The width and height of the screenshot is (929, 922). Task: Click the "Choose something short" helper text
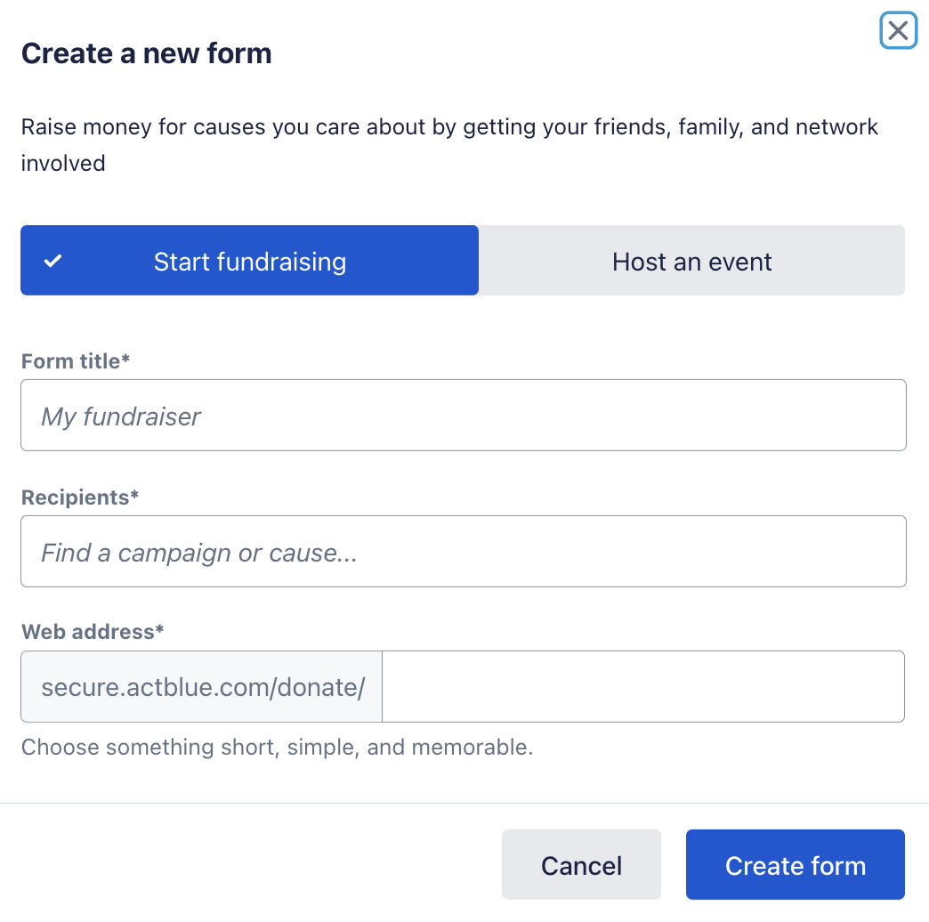(x=277, y=747)
